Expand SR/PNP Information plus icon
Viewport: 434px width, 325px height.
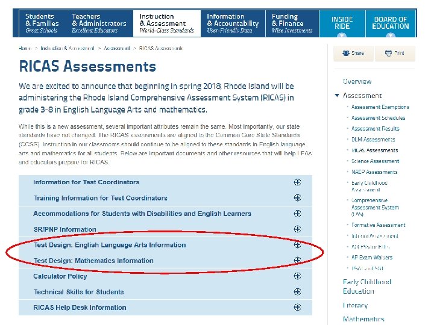[298, 229]
